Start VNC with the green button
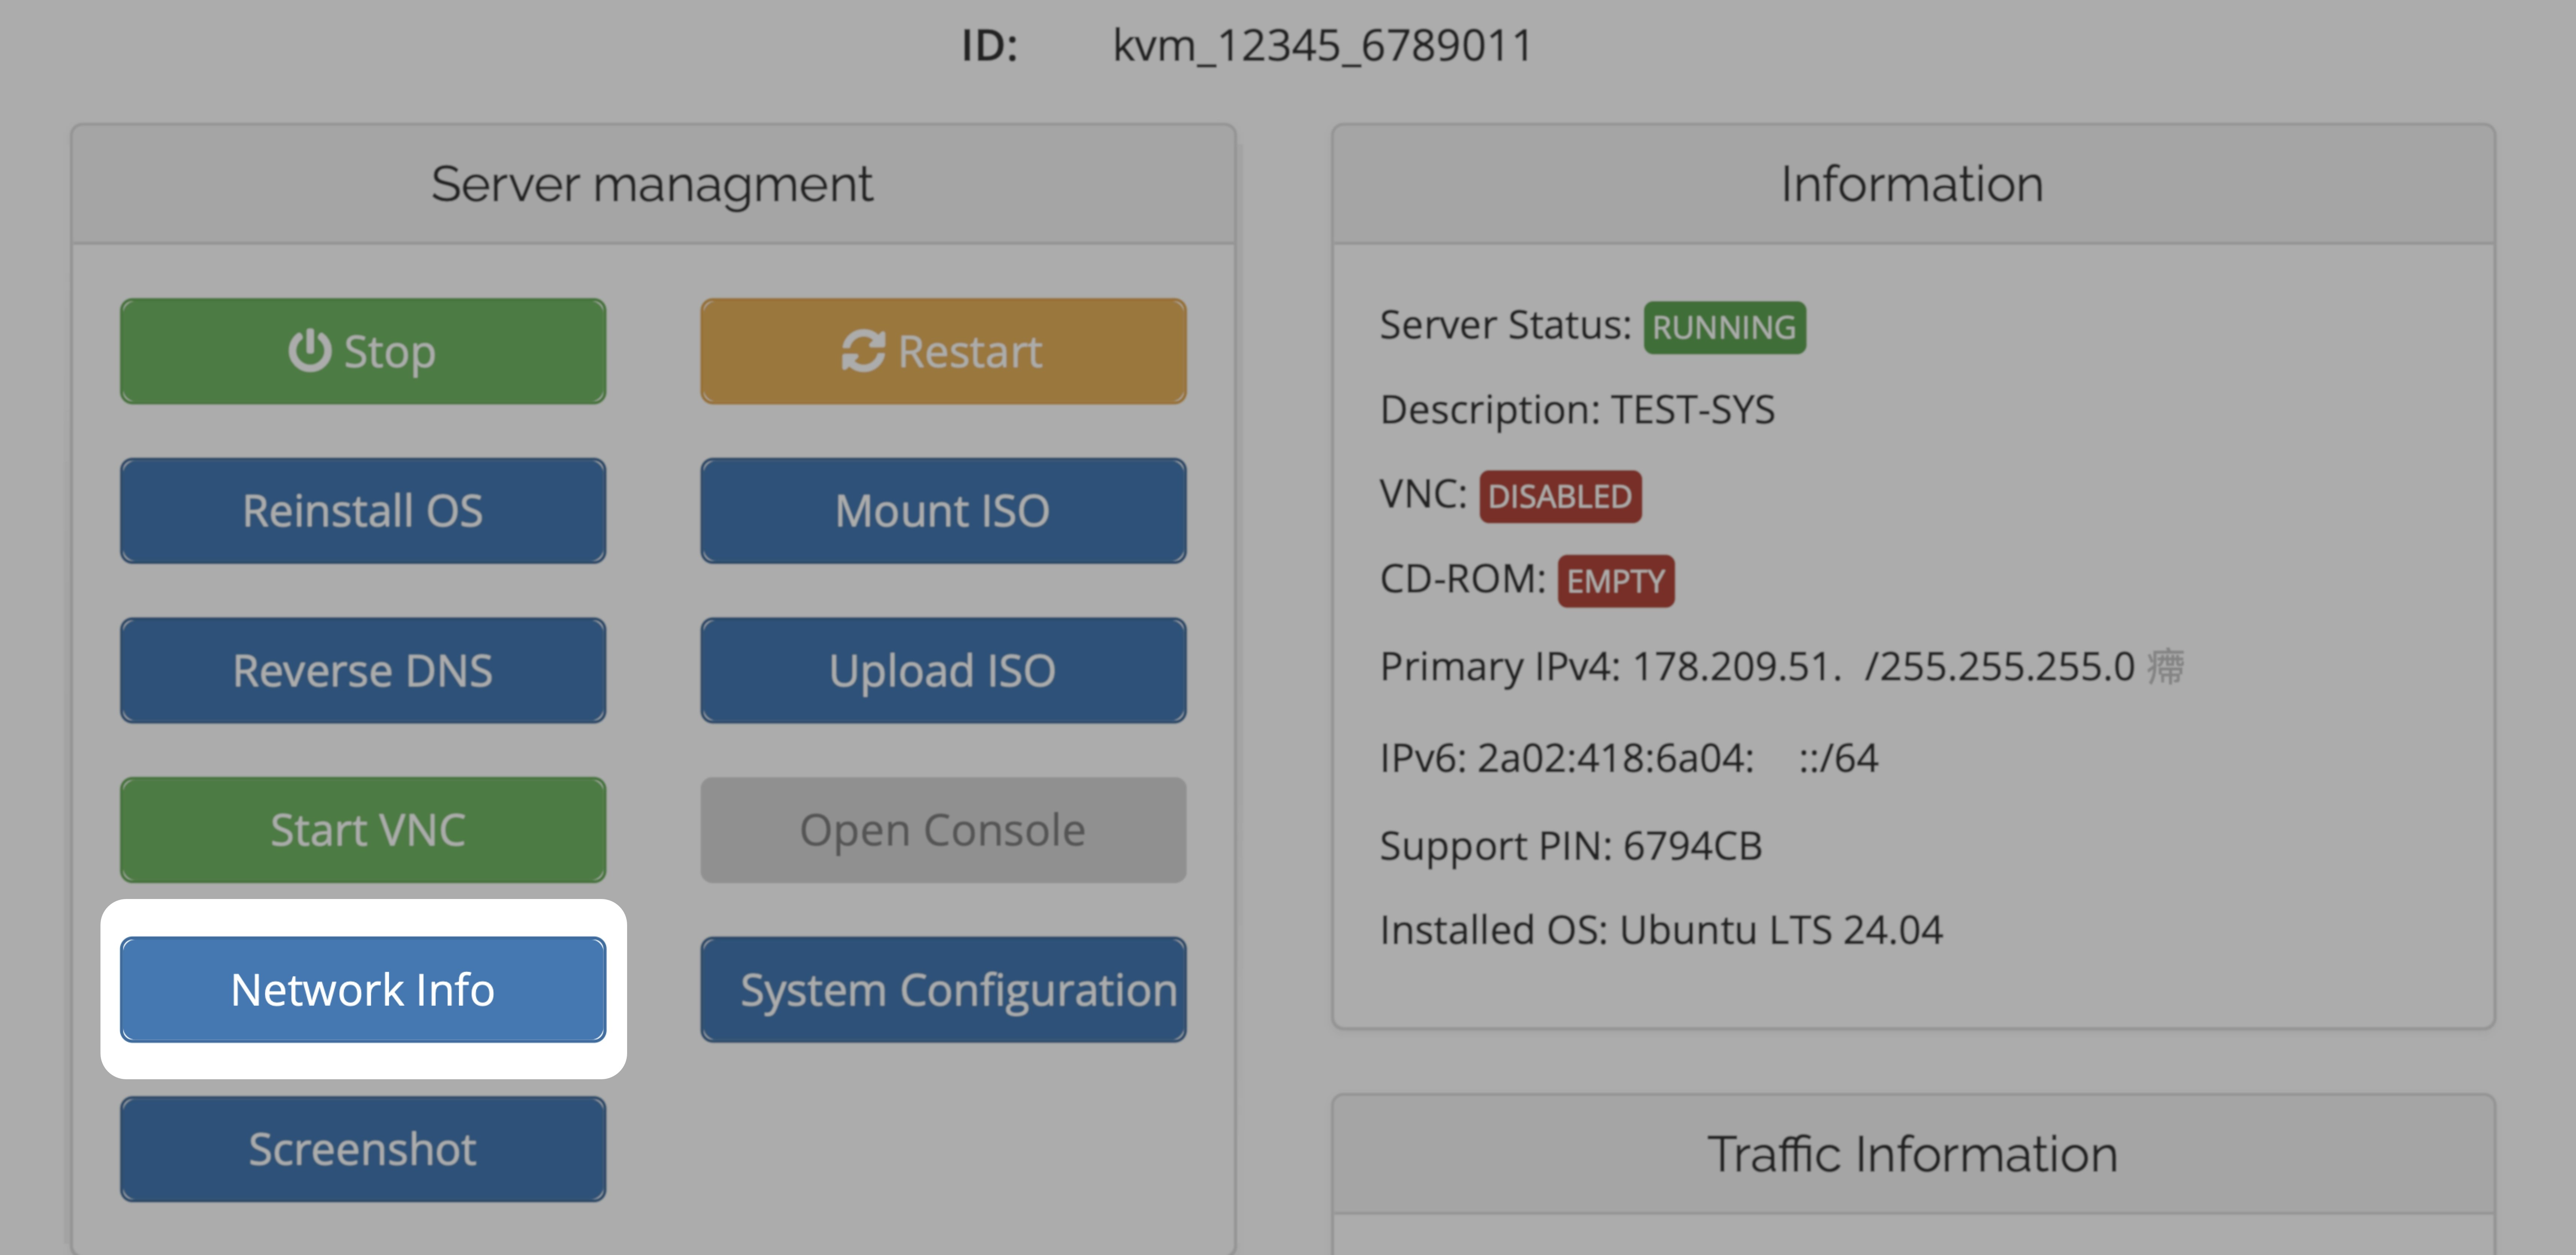The height and width of the screenshot is (1255, 2576). pyautogui.click(x=362, y=830)
